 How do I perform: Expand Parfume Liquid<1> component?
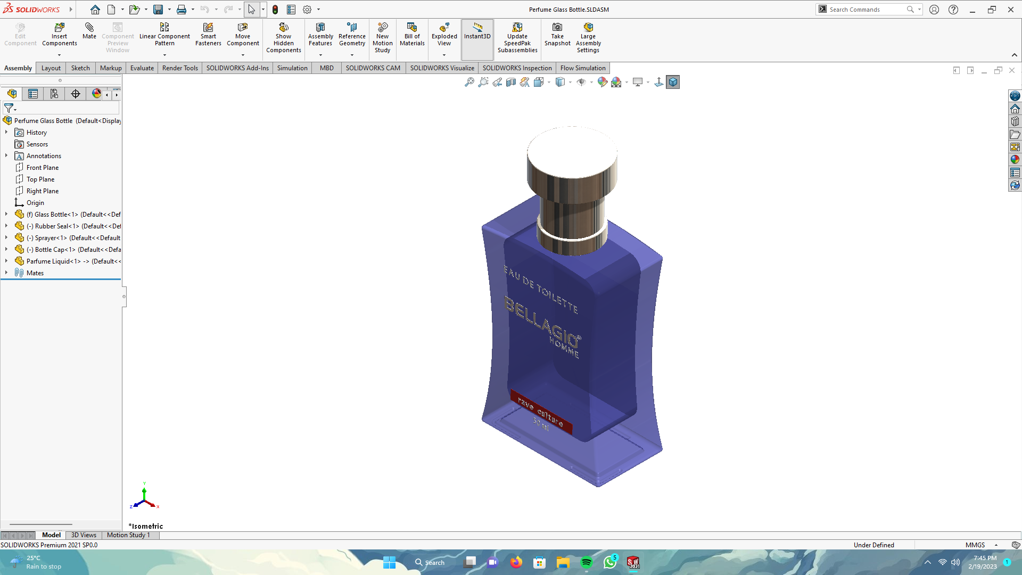[x=6, y=261]
